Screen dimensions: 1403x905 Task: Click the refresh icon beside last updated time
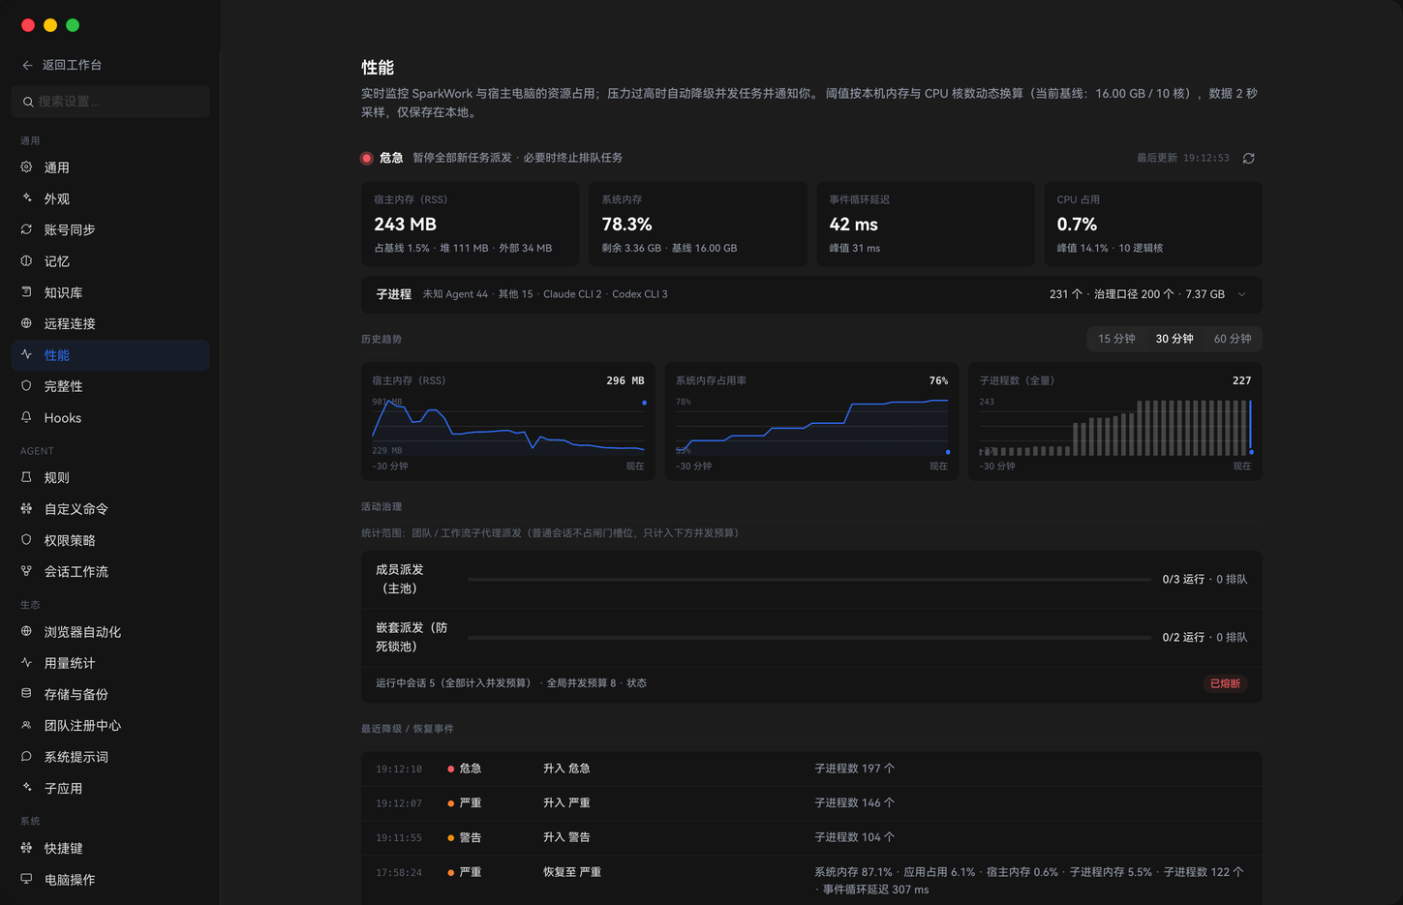(1249, 158)
